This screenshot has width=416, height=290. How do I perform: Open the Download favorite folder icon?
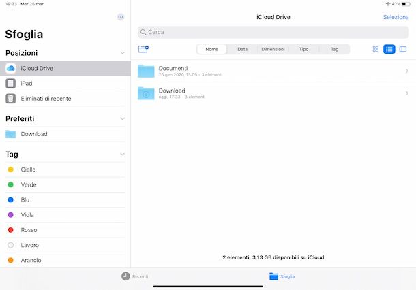tap(11, 134)
